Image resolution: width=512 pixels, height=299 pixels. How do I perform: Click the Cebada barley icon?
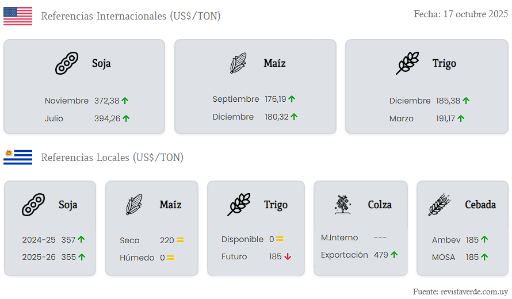click(440, 205)
